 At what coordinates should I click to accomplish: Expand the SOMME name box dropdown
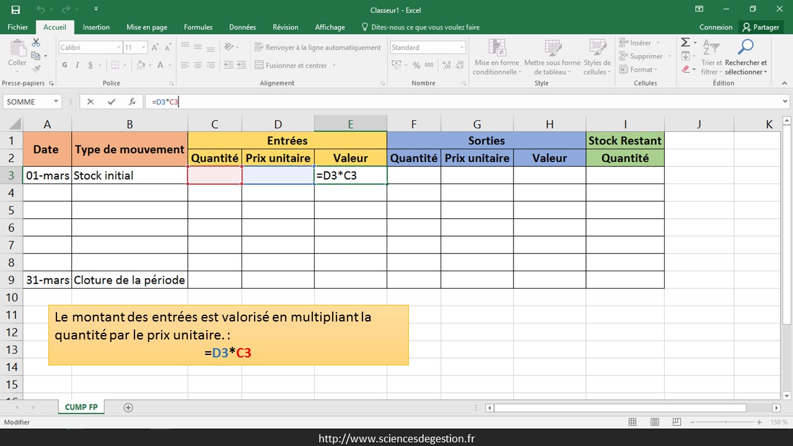pyautogui.click(x=56, y=102)
